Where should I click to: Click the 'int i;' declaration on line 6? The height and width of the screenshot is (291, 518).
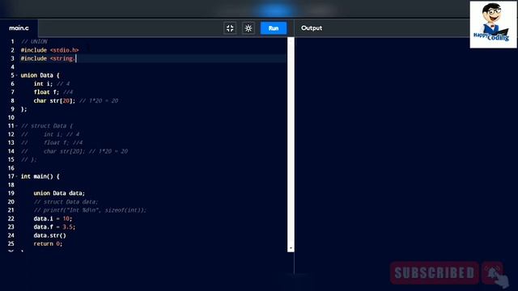click(43, 84)
